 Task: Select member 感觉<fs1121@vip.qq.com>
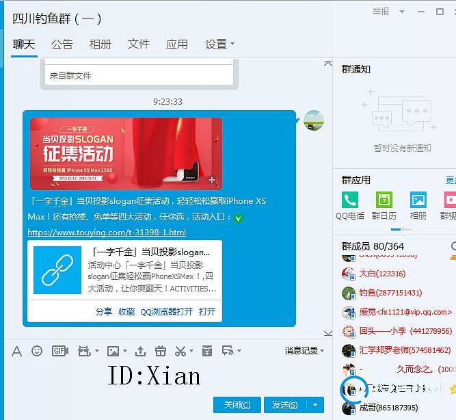[x=405, y=312]
